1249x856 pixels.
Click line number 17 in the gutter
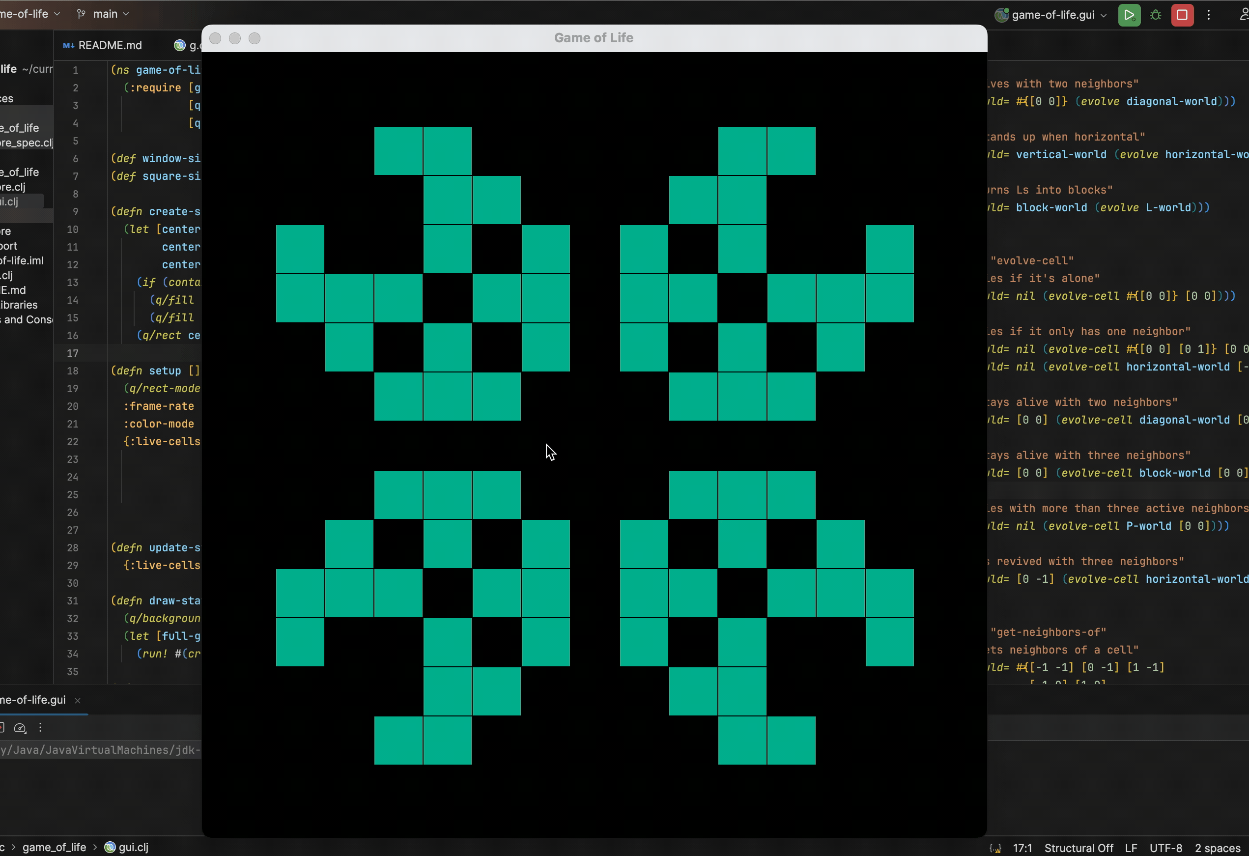pyautogui.click(x=73, y=353)
